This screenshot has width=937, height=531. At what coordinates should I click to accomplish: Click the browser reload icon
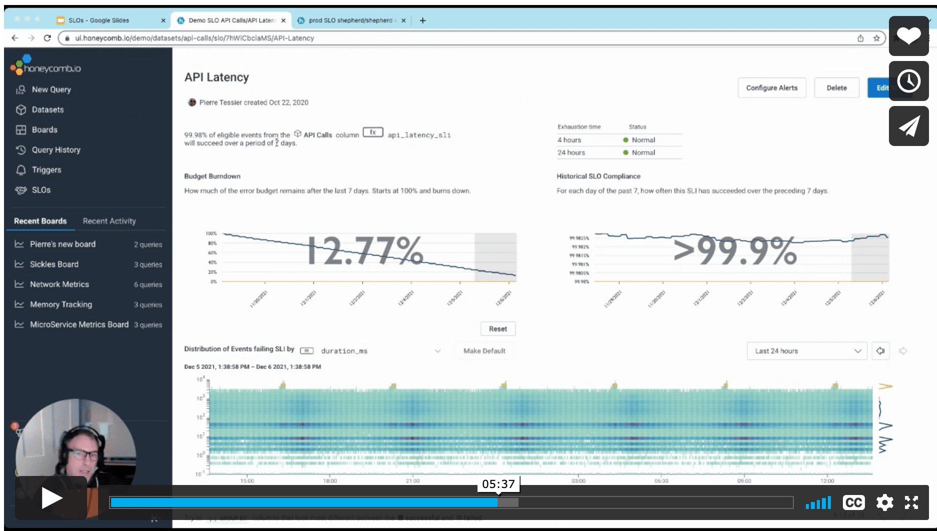47,38
